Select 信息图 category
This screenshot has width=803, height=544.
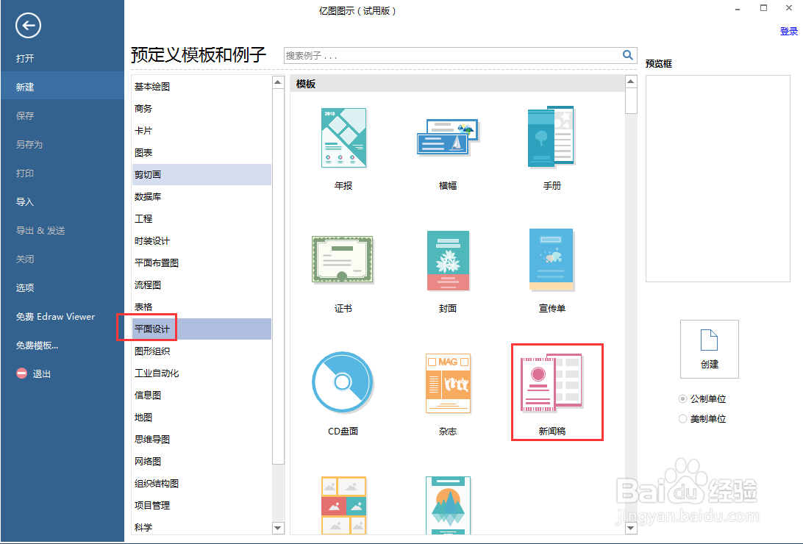pos(201,395)
